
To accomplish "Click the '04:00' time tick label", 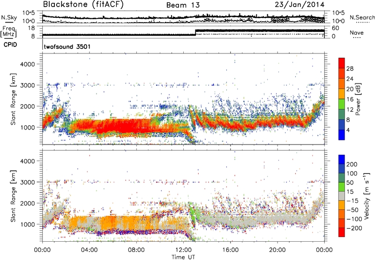I will click(x=89, y=250).
